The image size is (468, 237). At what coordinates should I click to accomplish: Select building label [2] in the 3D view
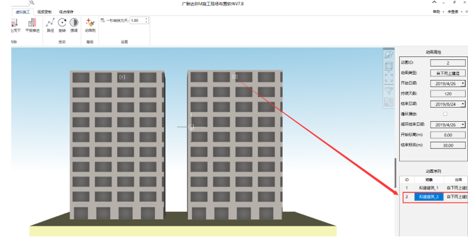pyautogui.click(x=235, y=77)
